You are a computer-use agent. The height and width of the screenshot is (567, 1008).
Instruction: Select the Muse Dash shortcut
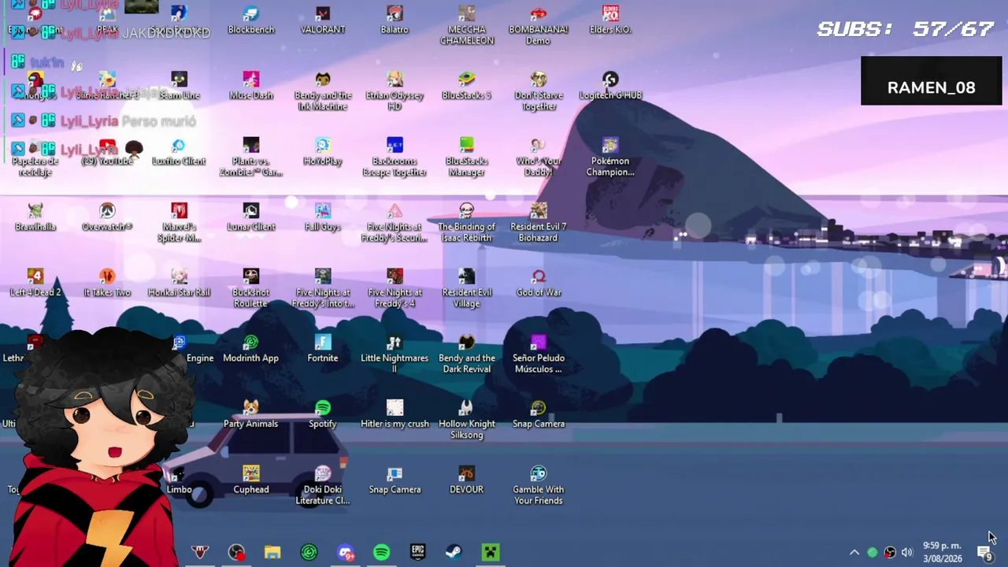pyautogui.click(x=251, y=86)
